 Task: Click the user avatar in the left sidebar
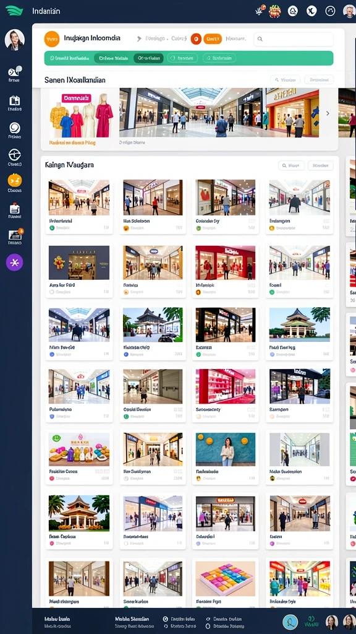15,40
